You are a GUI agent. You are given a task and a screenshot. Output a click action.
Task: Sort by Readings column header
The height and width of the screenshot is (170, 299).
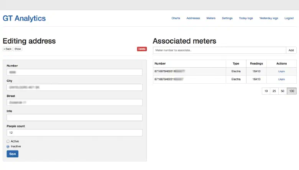[x=256, y=64]
